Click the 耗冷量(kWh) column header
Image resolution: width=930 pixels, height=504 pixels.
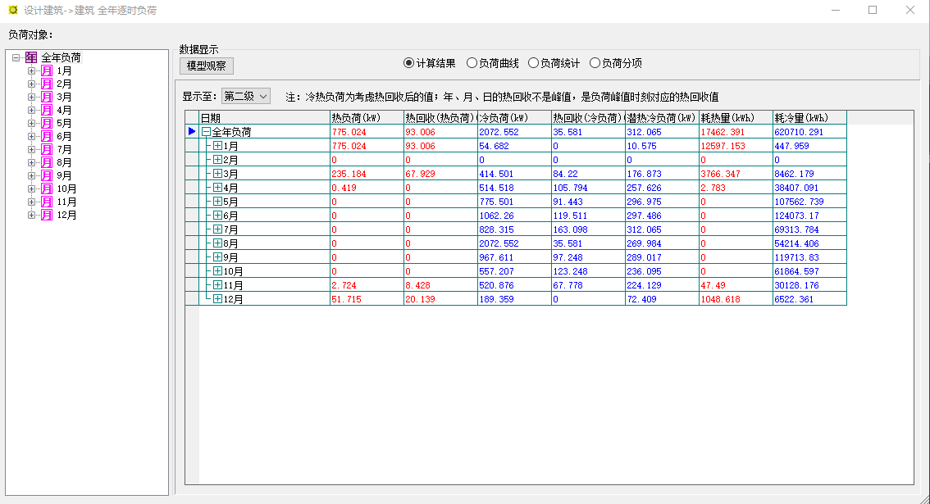coord(809,118)
